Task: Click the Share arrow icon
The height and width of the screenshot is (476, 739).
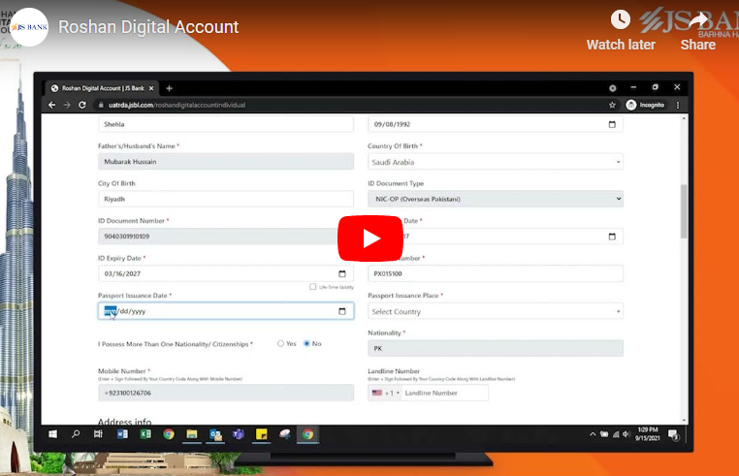Action: tap(697, 19)
